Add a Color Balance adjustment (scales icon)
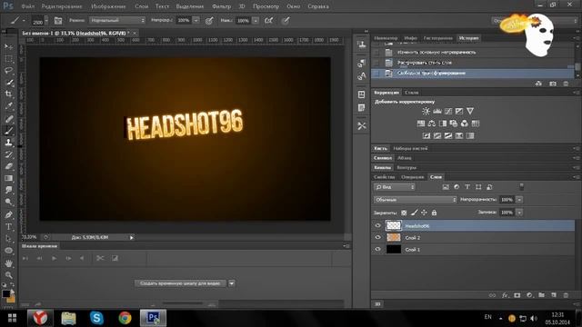 (432, 124)
